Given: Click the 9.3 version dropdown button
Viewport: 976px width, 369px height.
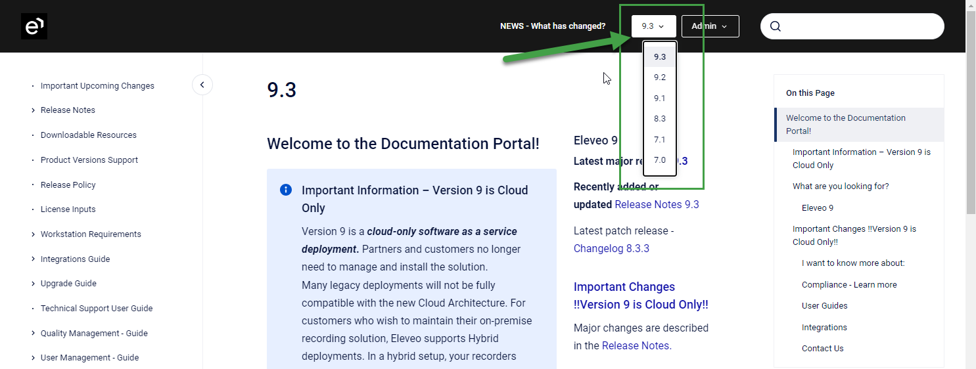Looking at the screenshot, I should (653, 26).
